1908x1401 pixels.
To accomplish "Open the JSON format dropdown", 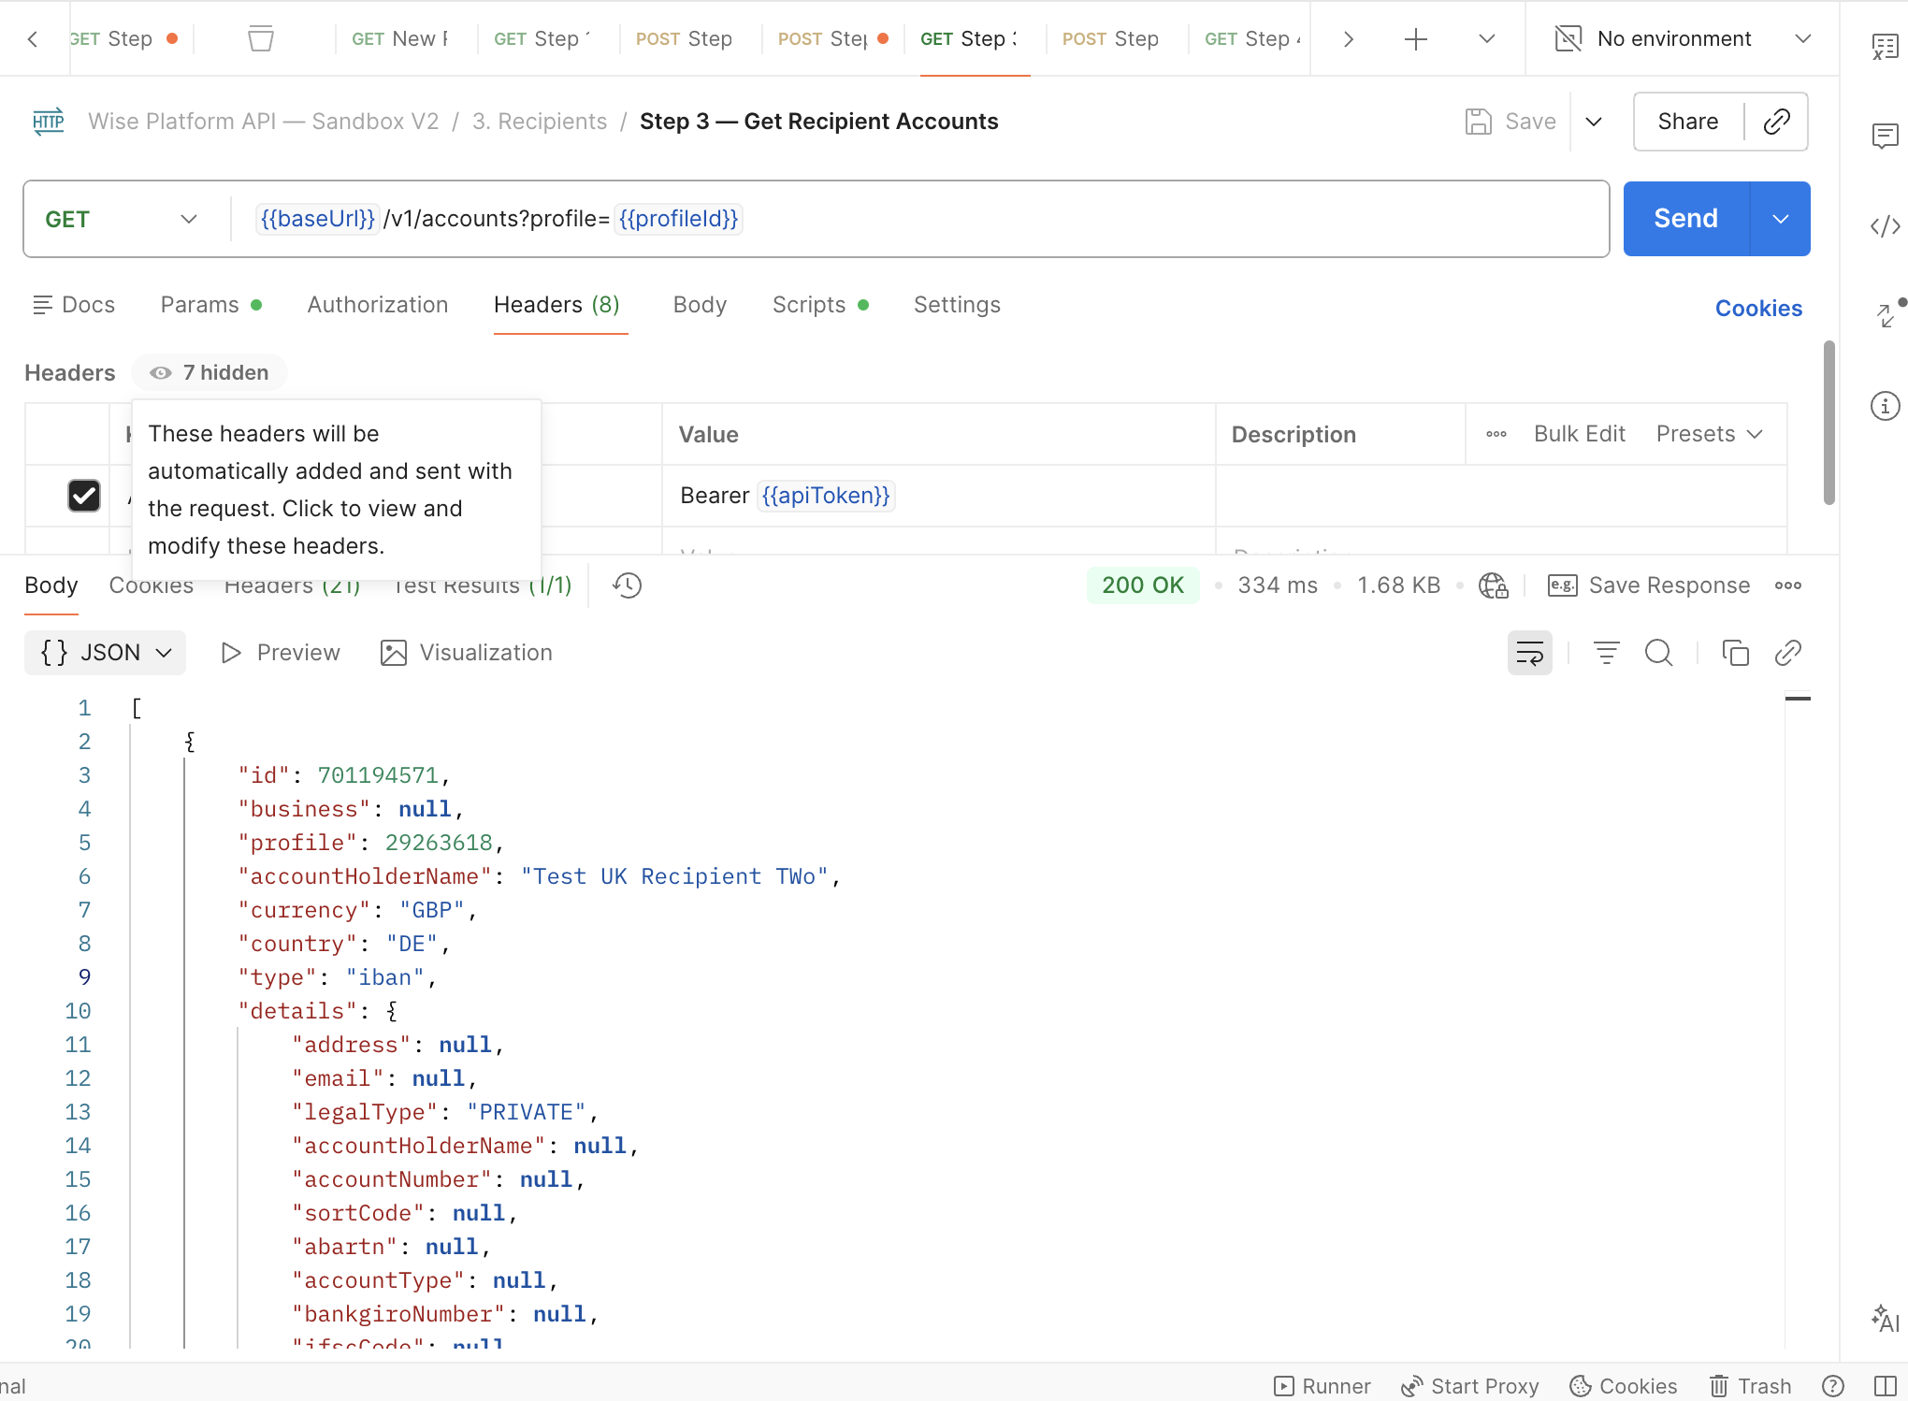I will (x=106, y=653).
